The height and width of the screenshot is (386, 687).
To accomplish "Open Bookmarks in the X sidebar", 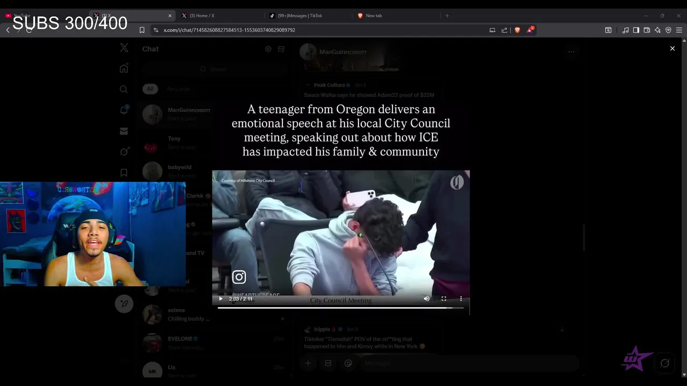I will pos(124,173).
